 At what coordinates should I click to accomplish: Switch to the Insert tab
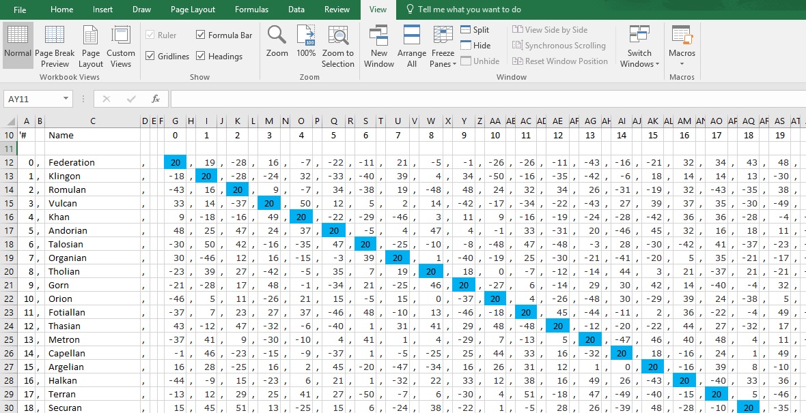coord(103,10)
